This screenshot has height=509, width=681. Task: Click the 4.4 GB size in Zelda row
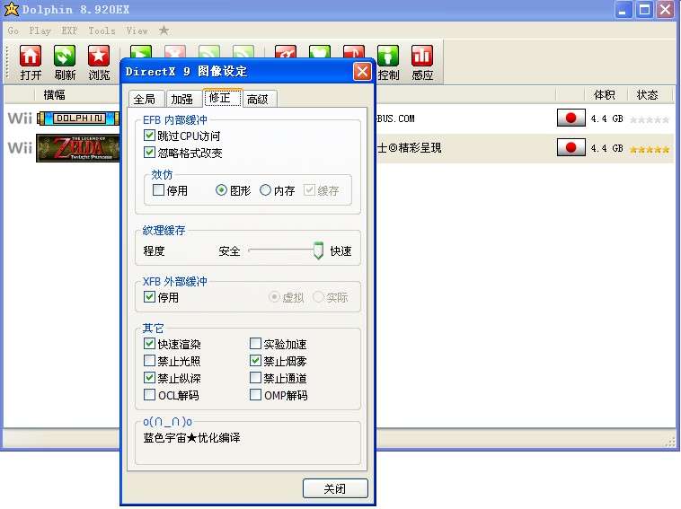(x=606, y=148)
